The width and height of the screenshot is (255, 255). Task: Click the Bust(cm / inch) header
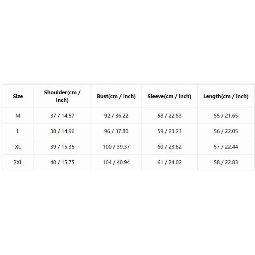116,96
